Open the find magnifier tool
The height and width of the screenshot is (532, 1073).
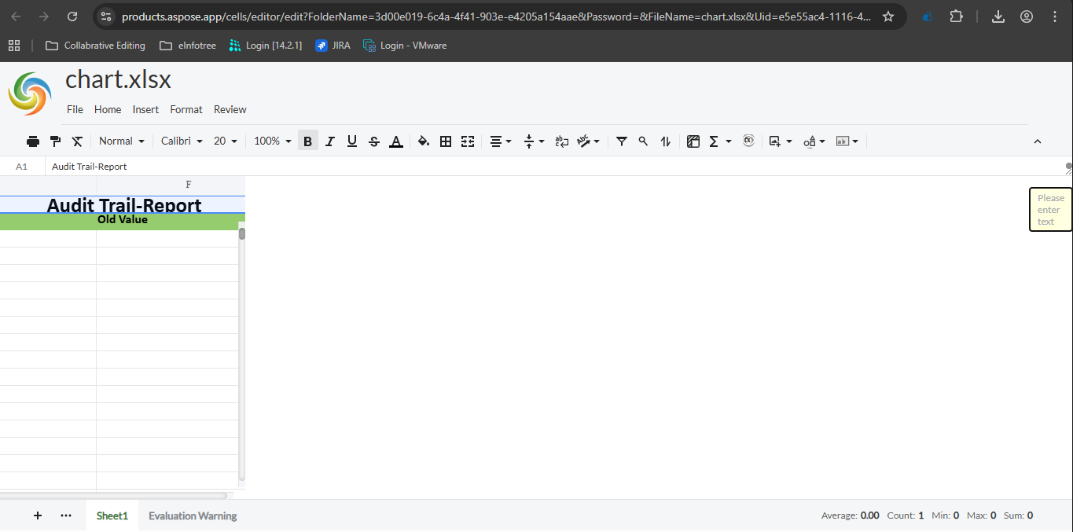coord(643,141)
